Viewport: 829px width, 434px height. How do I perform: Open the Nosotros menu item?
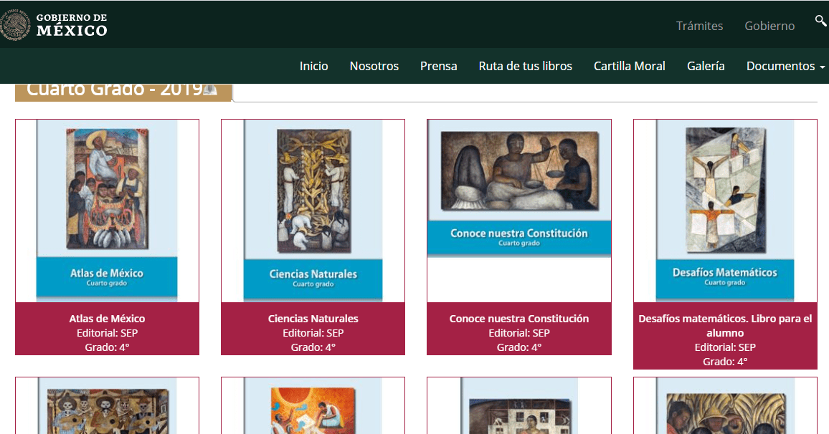(374, 66)
